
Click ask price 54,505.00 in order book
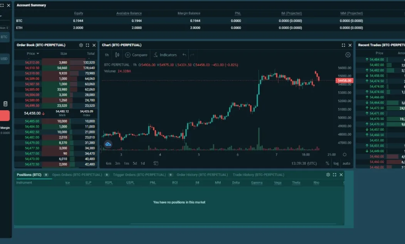[32, 89]
